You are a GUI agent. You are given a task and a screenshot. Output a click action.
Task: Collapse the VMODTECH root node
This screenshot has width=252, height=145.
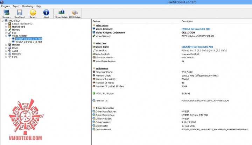(3, 21)
